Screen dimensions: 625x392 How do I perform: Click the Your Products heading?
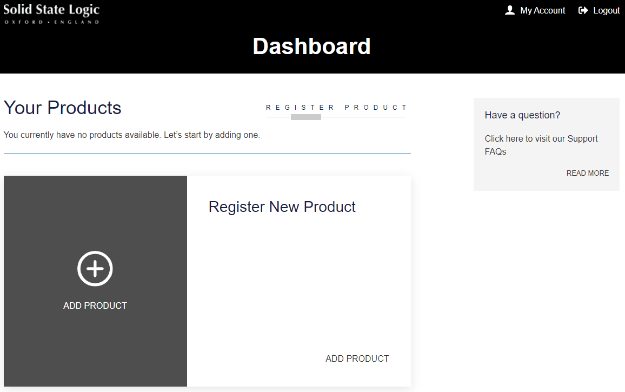pyautogui.click(x=63, y=108)
